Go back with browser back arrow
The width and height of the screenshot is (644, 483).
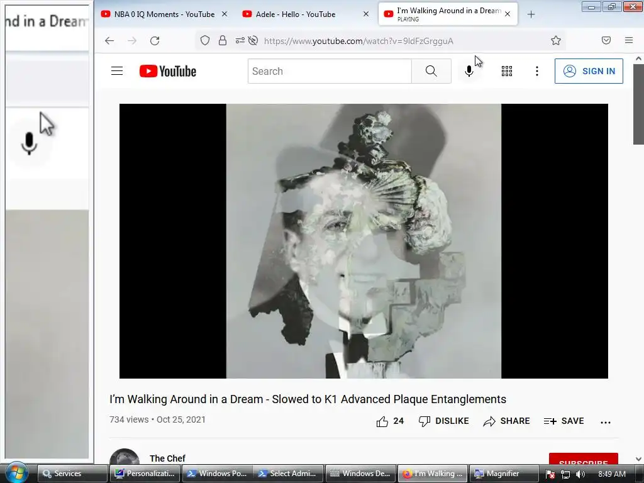click(109, 41)
